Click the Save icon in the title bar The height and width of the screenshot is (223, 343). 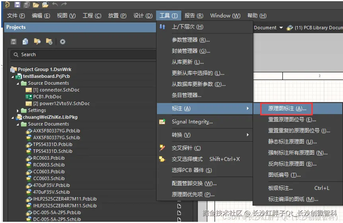coord(17,4)
